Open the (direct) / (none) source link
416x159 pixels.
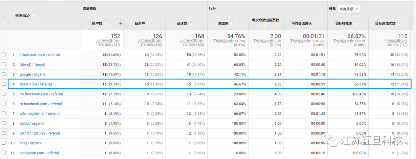point(32,64)
